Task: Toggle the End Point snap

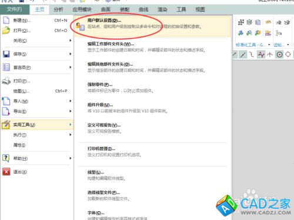Action: point(235,55)
